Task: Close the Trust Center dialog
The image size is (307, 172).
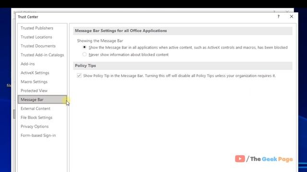Action: pos(292,17)
